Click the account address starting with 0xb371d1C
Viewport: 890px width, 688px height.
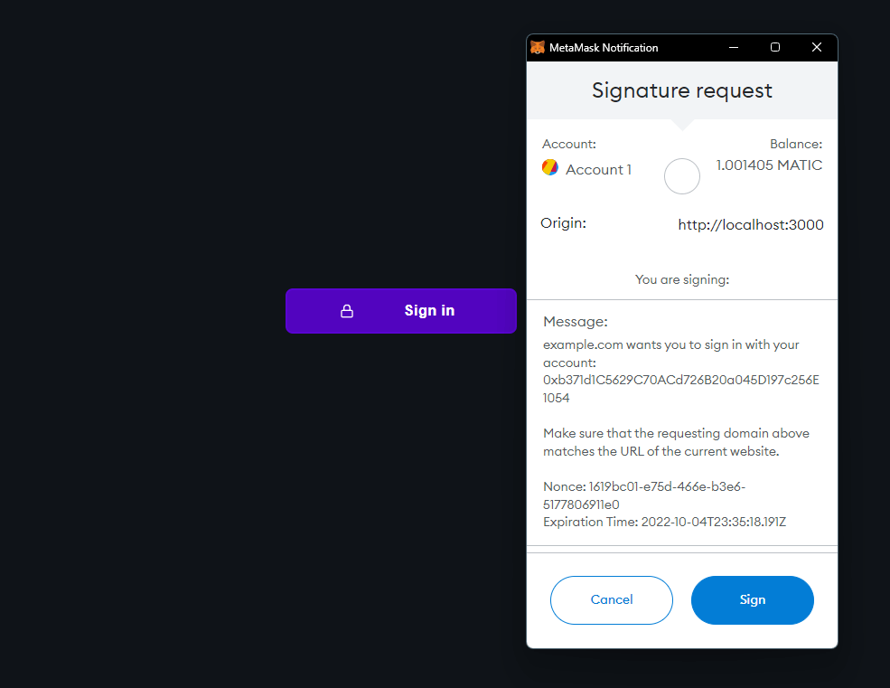point(681,380)
